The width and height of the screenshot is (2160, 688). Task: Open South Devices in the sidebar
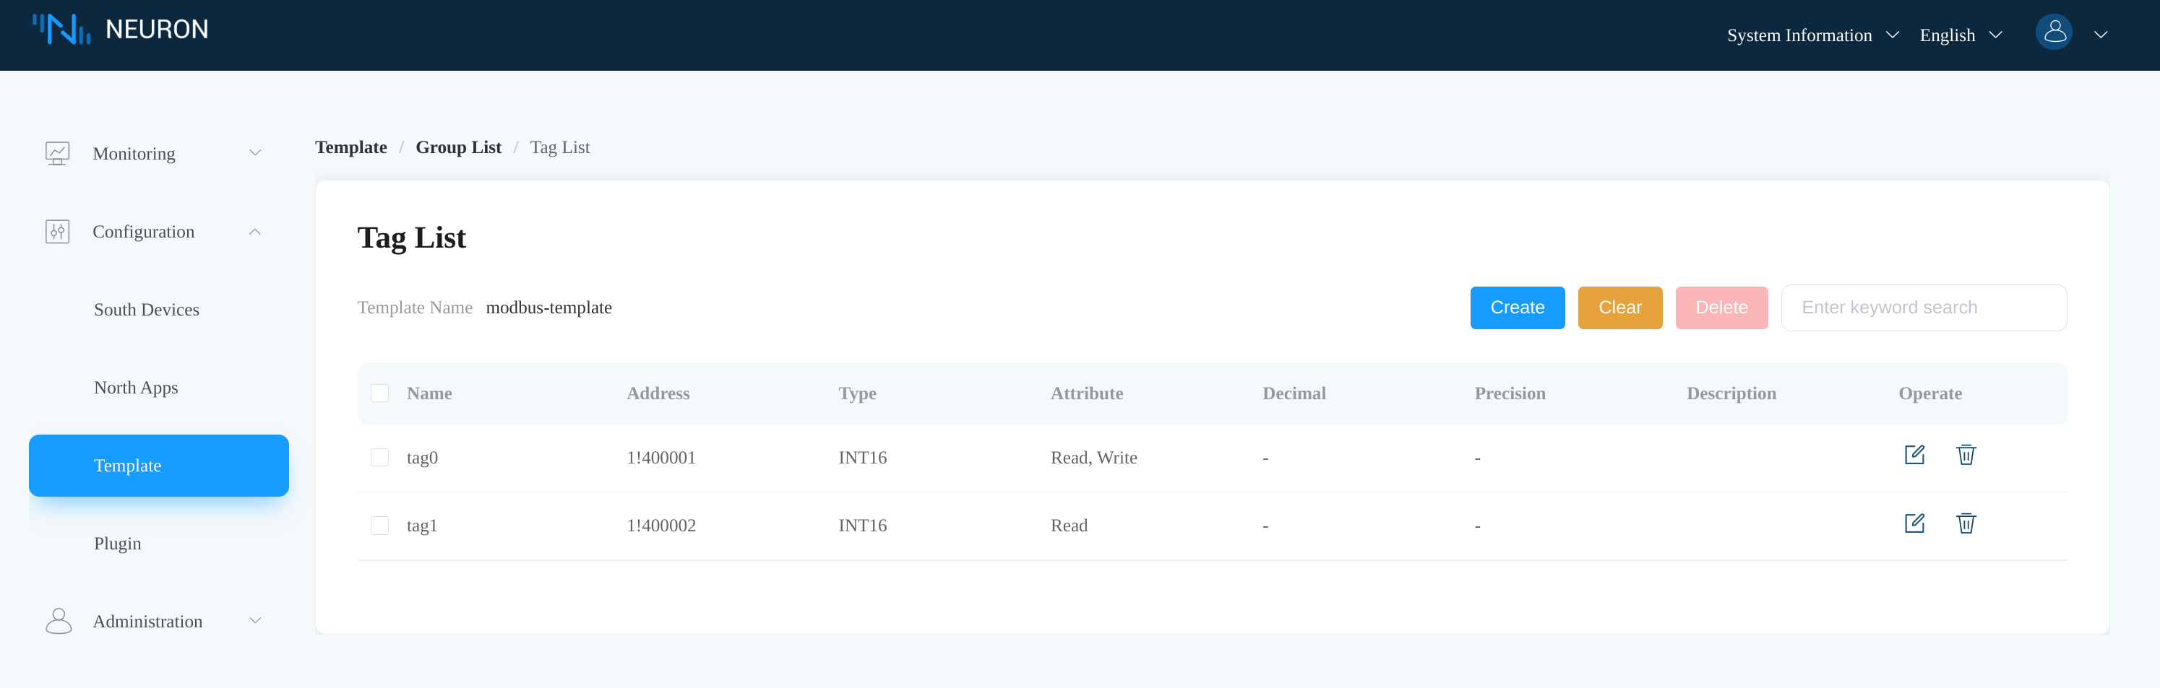(x=147, y=309)
